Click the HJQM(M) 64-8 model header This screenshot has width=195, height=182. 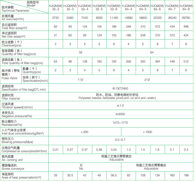(x=186, y=8)
